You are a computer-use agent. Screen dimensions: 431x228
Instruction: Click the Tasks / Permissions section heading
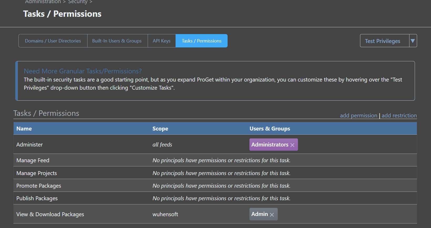point(46,113)
